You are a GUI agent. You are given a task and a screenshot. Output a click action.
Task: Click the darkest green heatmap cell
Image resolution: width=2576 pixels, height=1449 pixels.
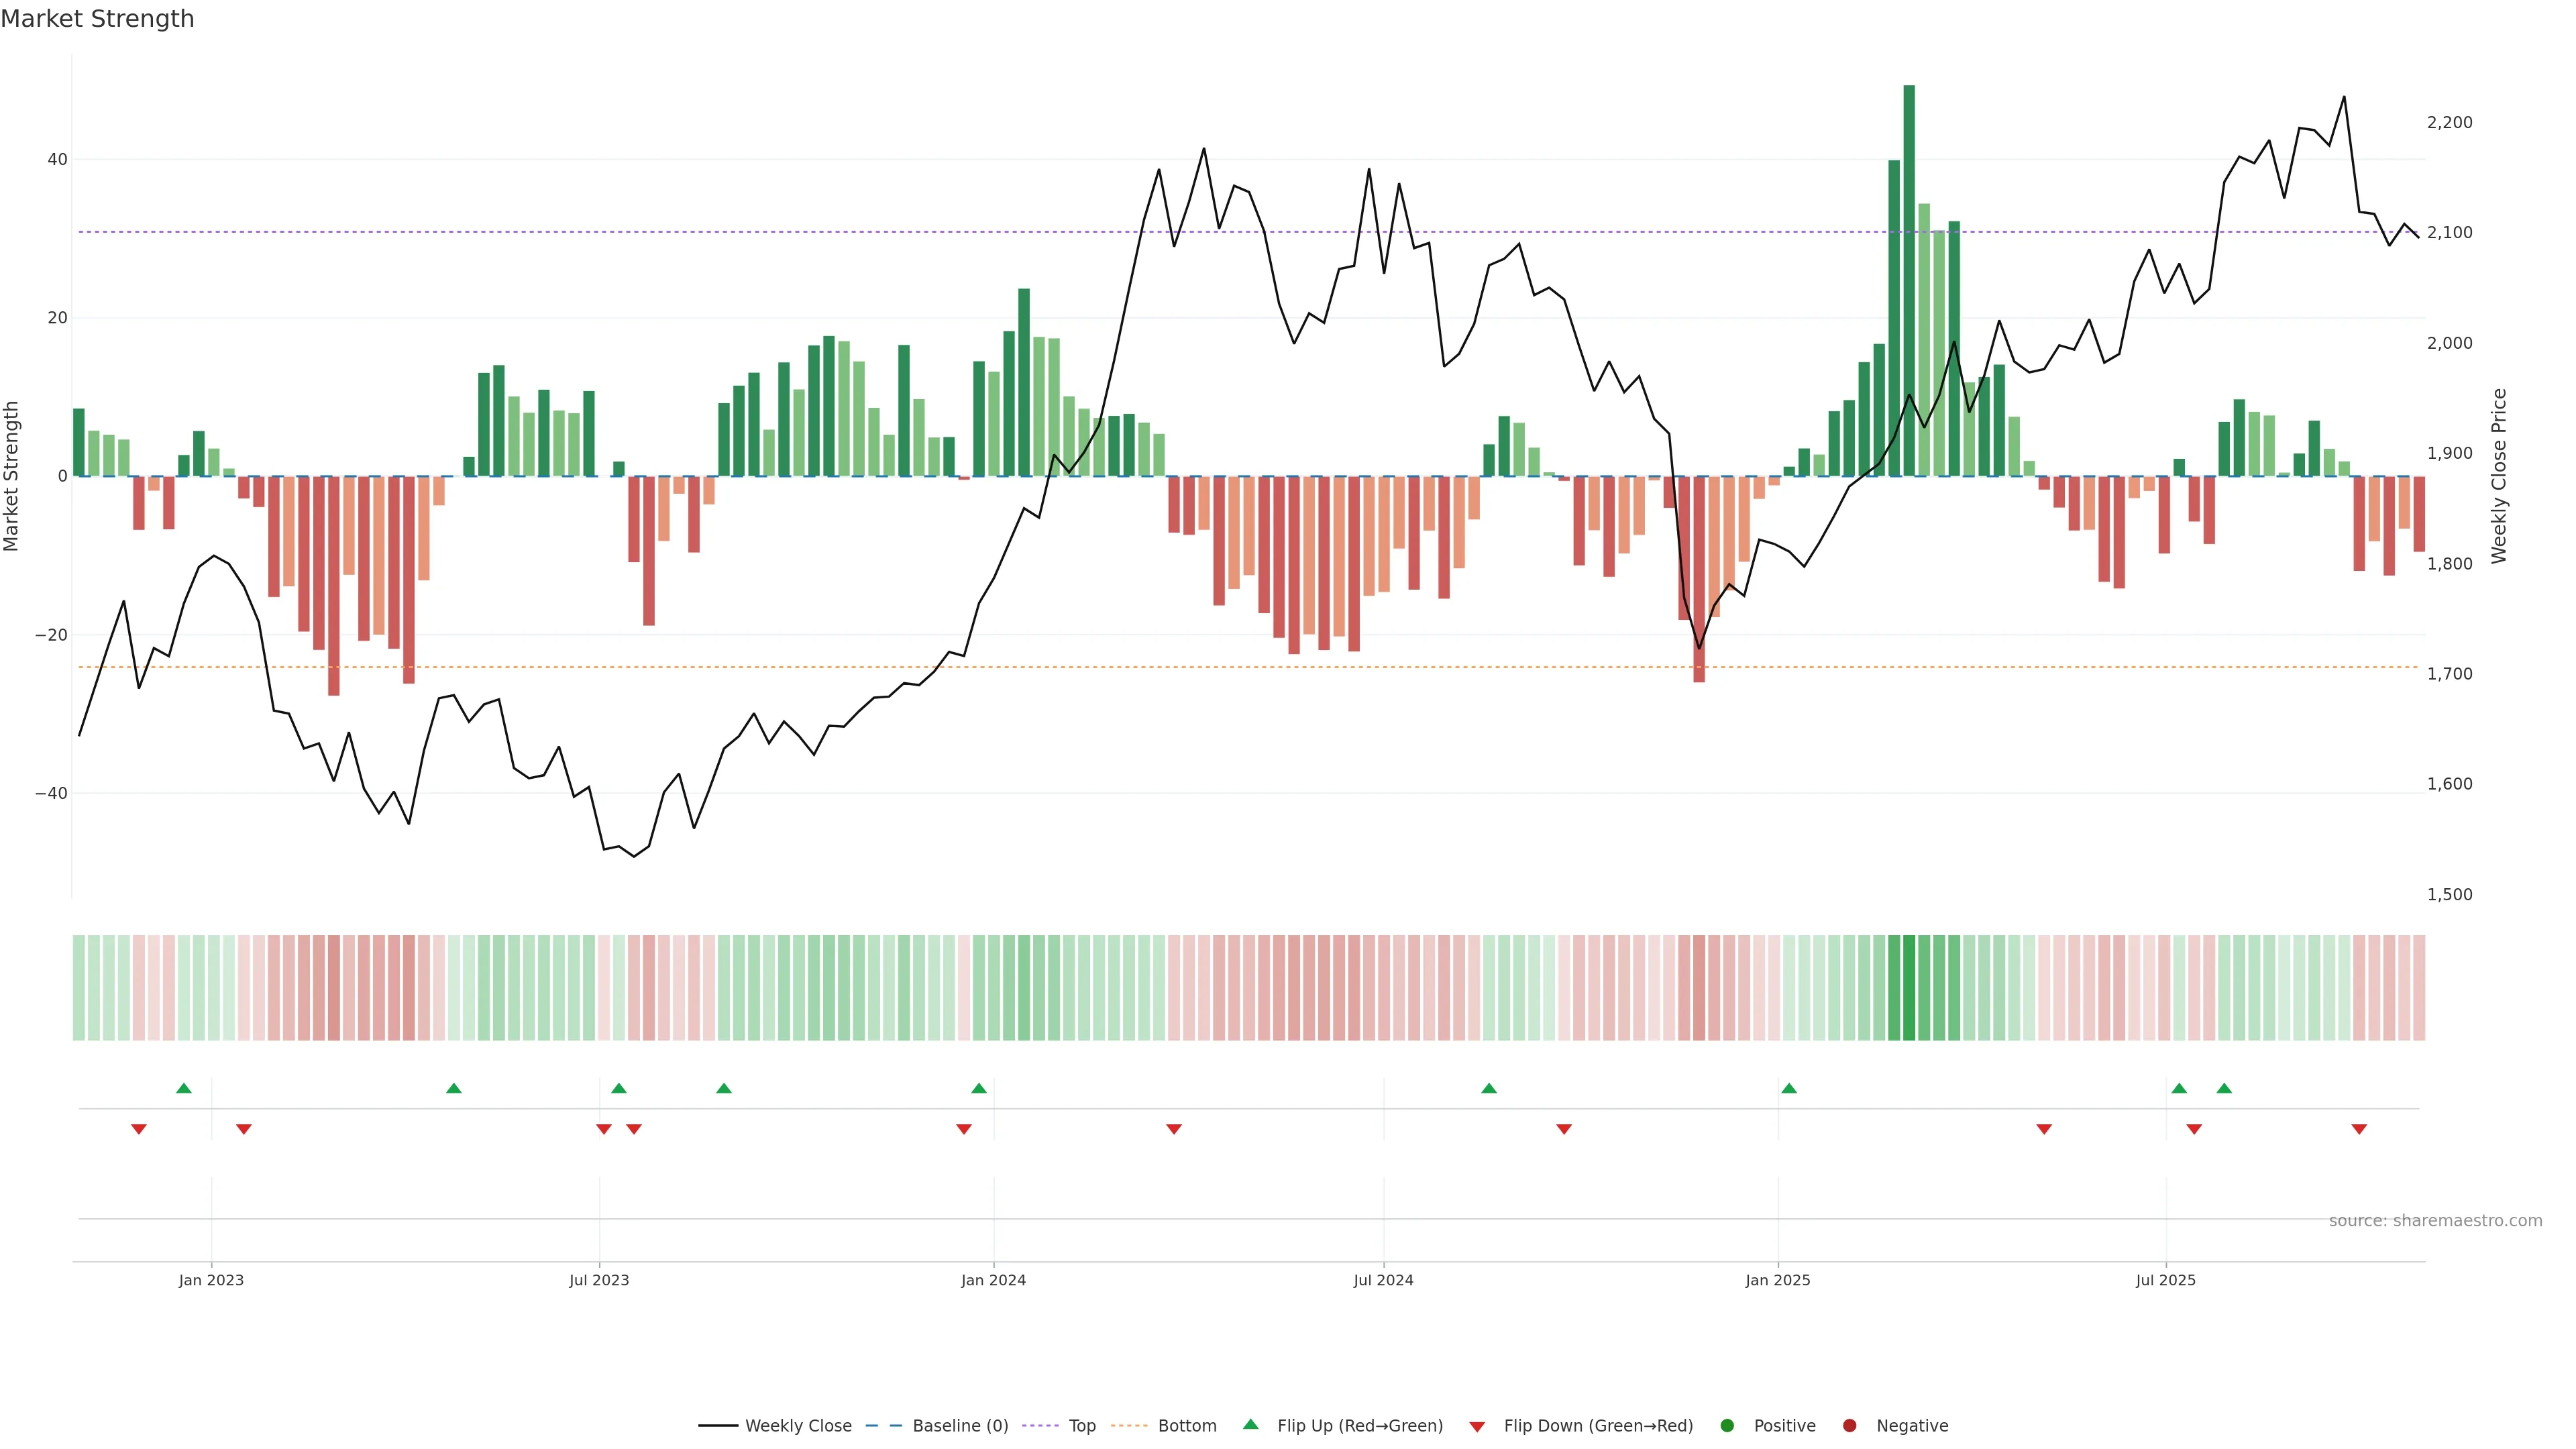pos(1909,988)
